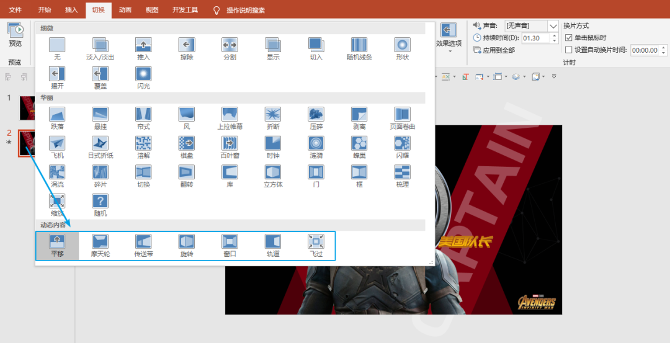670x343 pixels.
Task: Select the 形状 shape transition
Action: (x=403, y=49)
